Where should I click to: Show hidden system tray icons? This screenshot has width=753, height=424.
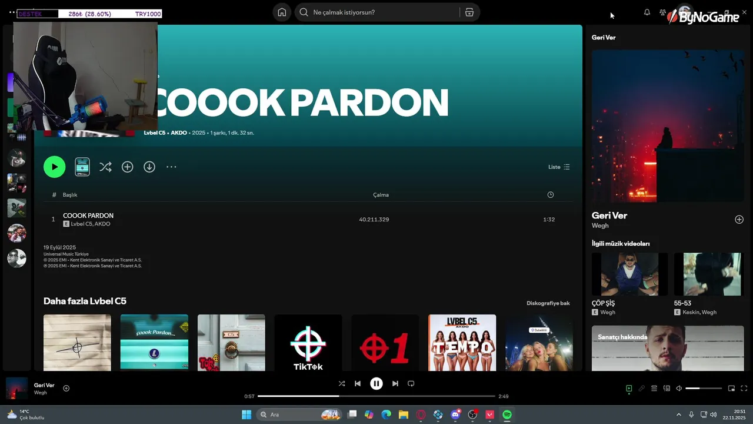tap(679, 415)
